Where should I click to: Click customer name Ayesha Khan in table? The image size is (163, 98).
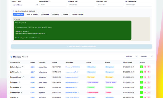click(43, 67)
